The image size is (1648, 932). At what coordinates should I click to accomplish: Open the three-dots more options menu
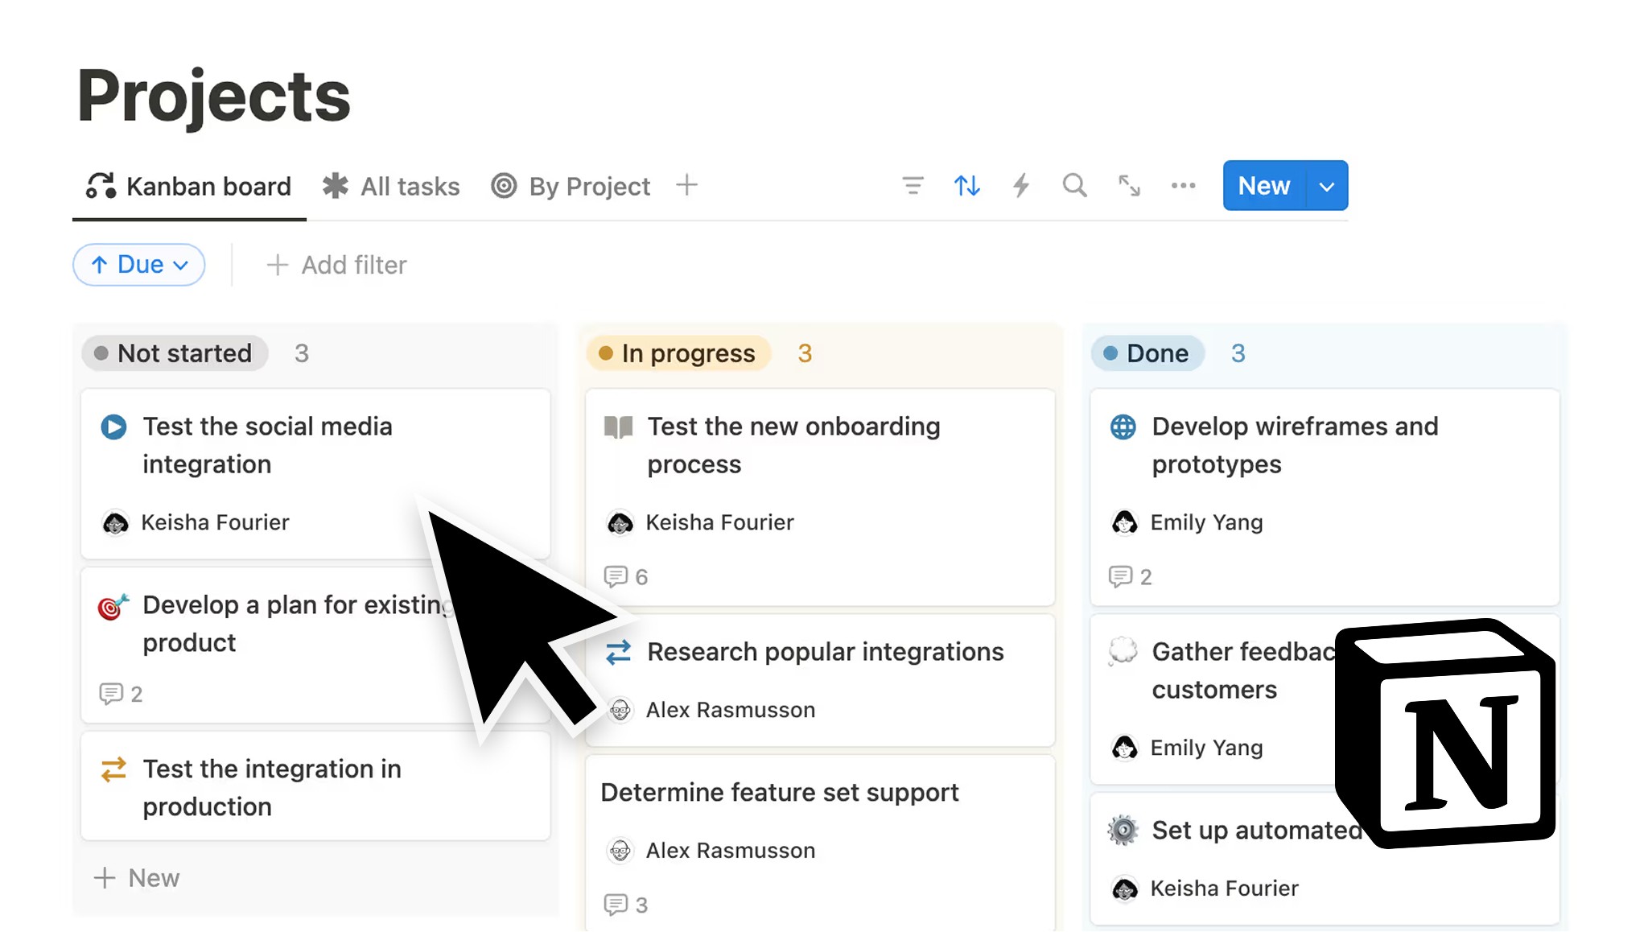pyautogui.click(x=1183, y=186)
